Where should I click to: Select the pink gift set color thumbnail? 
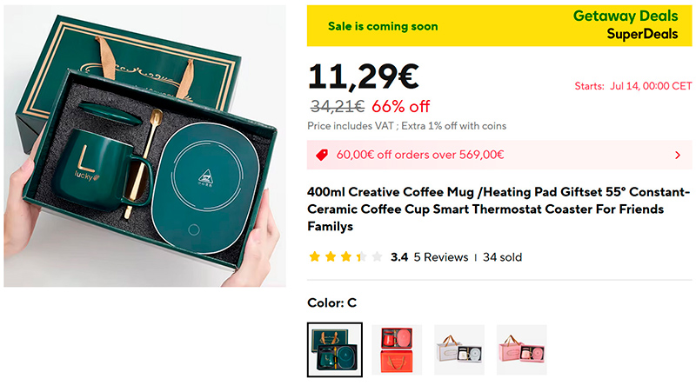[522, 351]
